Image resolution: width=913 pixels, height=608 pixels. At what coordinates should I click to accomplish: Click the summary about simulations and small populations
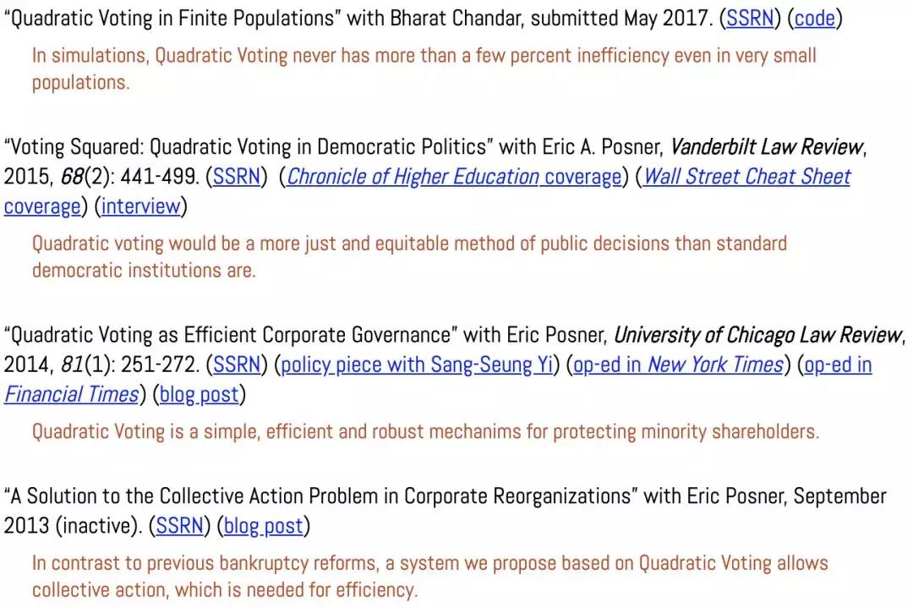[424, 68]
